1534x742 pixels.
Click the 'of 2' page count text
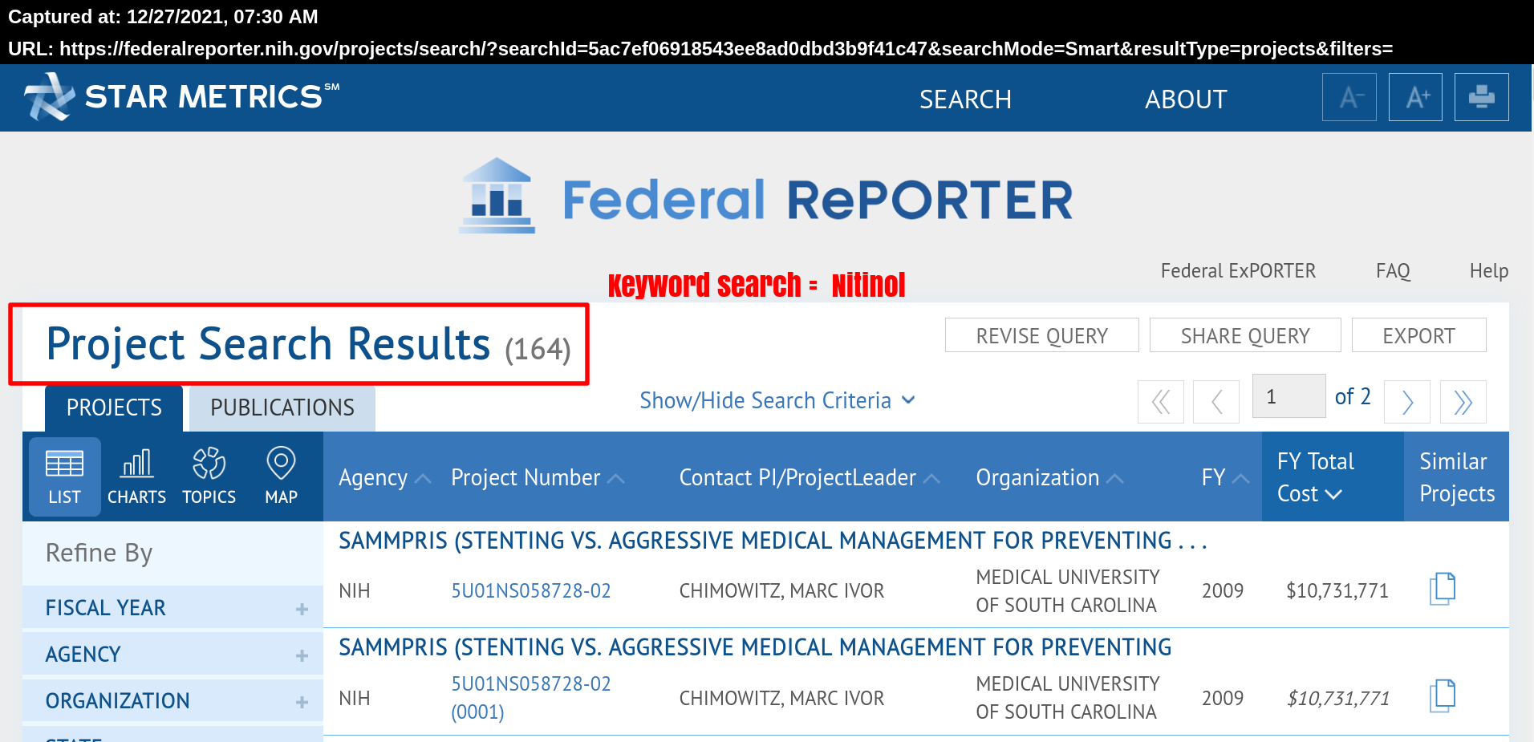tap(1353, 396)
